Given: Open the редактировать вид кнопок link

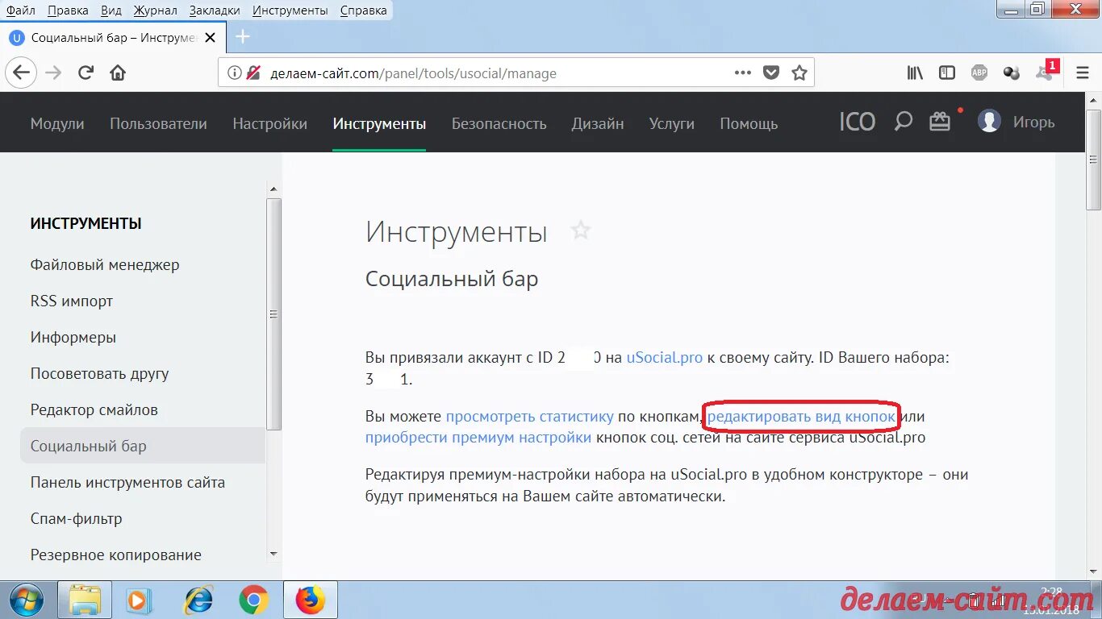Looking at the screenshot, I should click(801, 417).
